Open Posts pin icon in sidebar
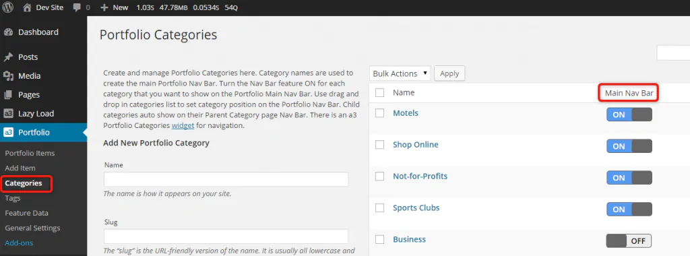Image resolution: width=690 pixels, height=256 pixels. [8, 57]
